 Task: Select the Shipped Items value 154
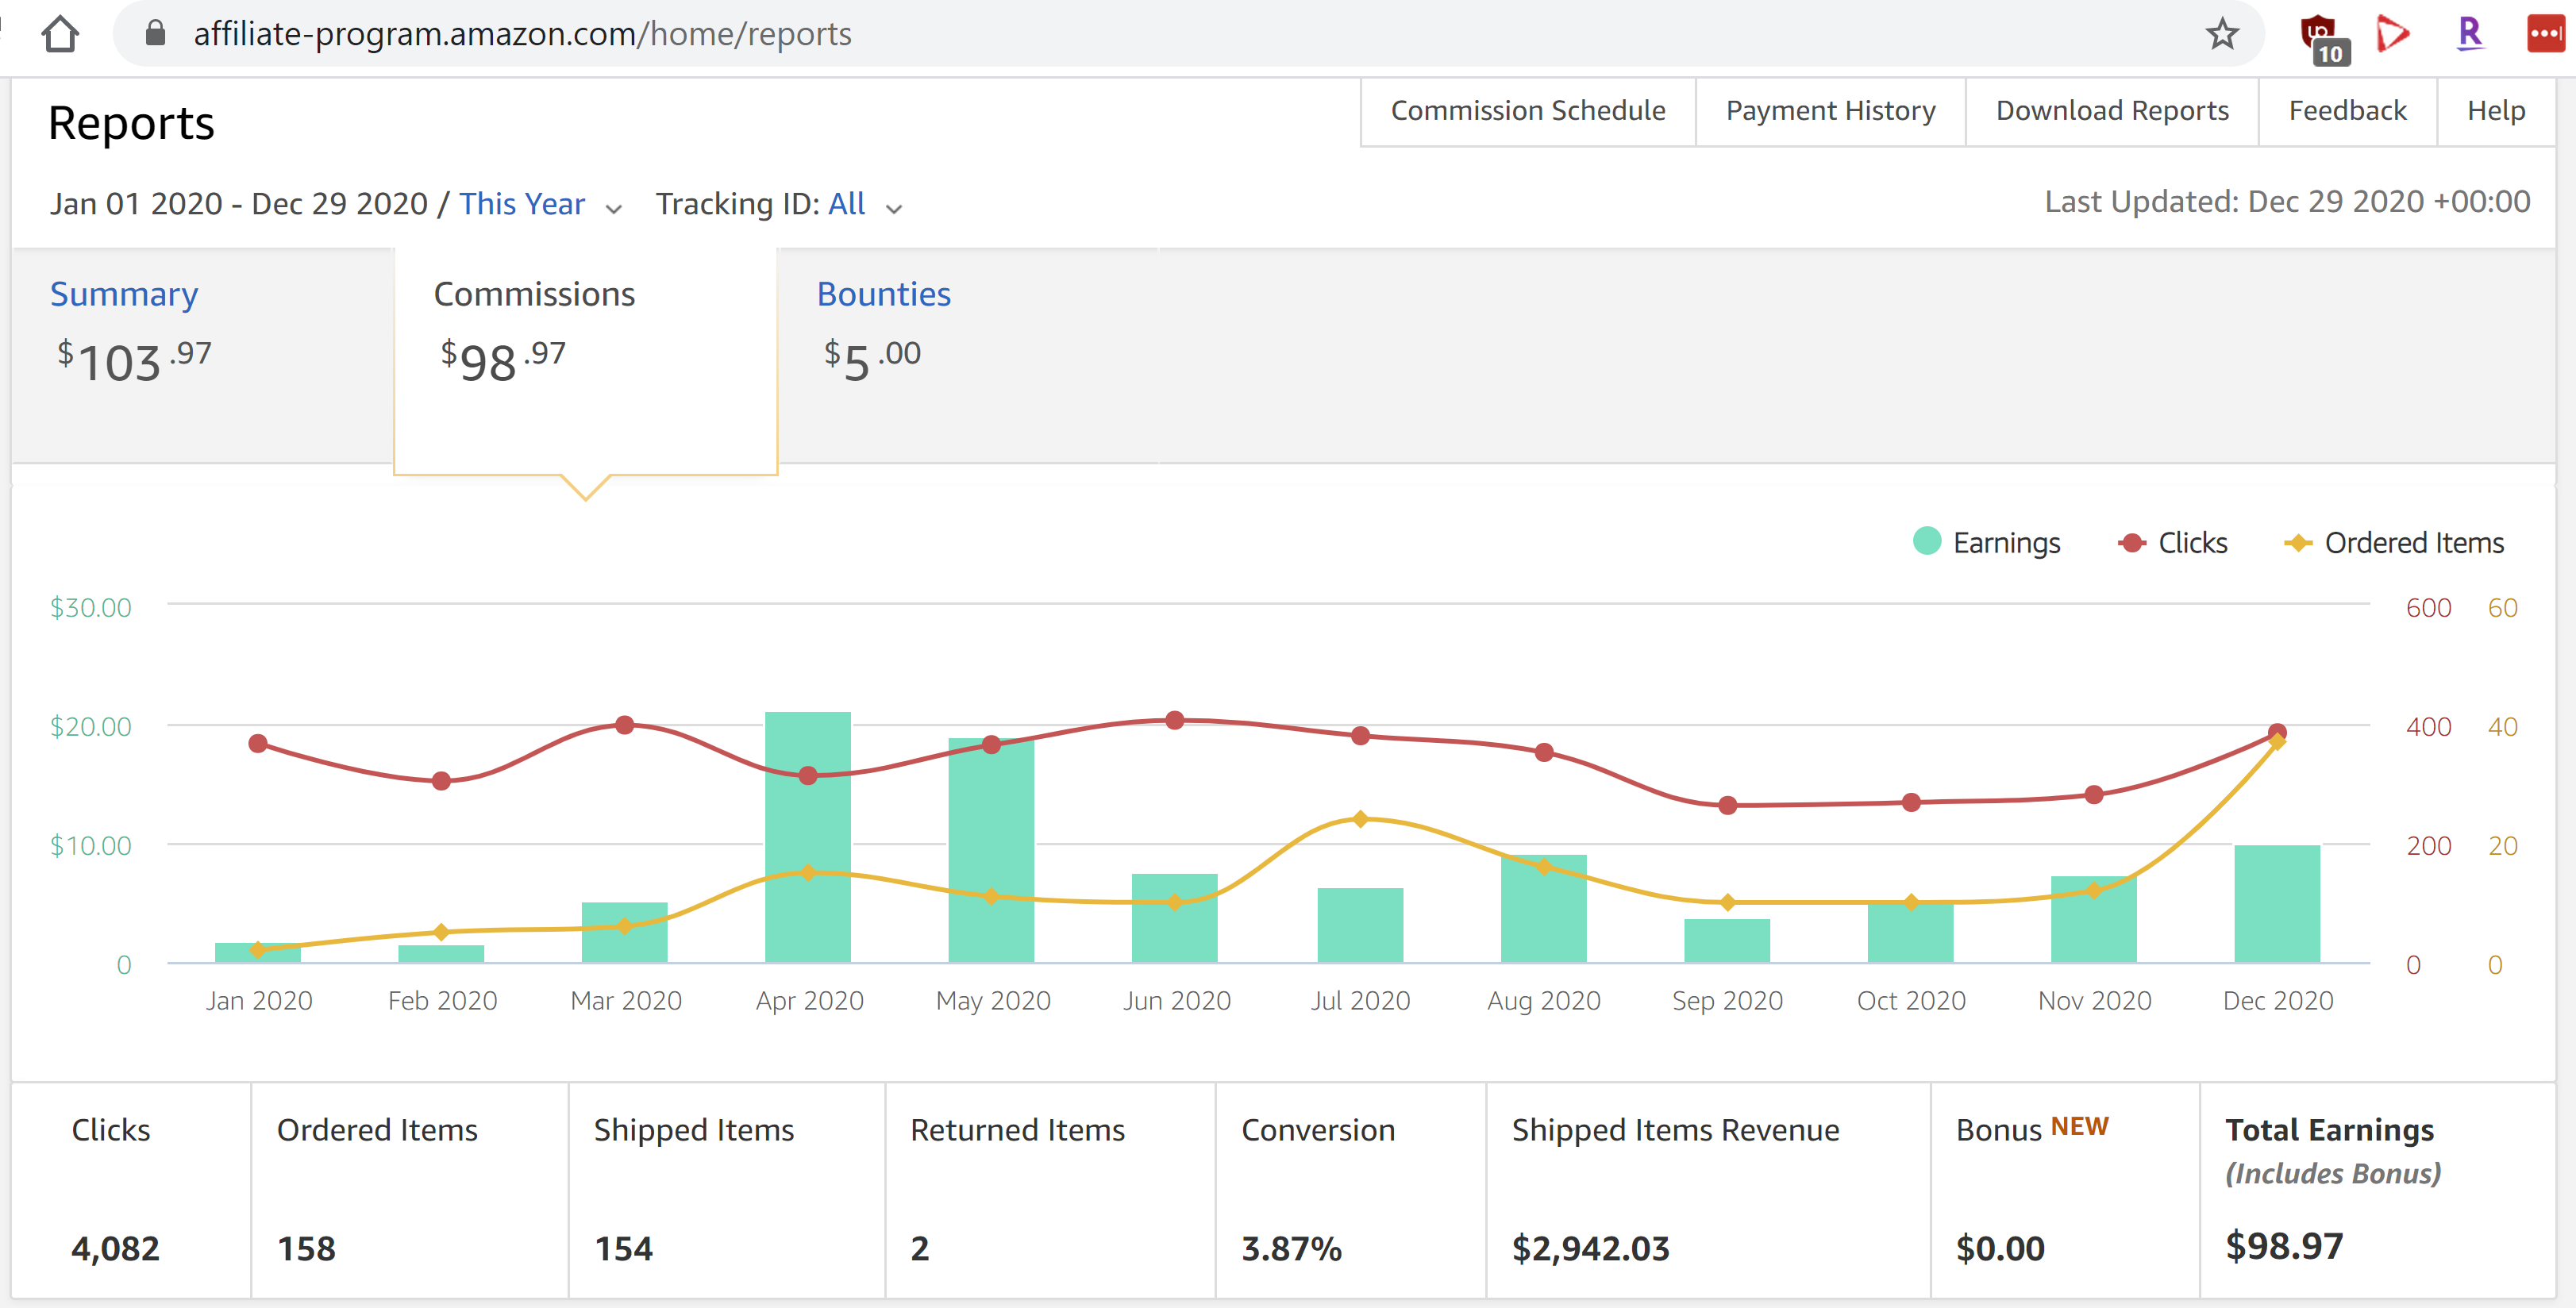[x=623, y=1249]
